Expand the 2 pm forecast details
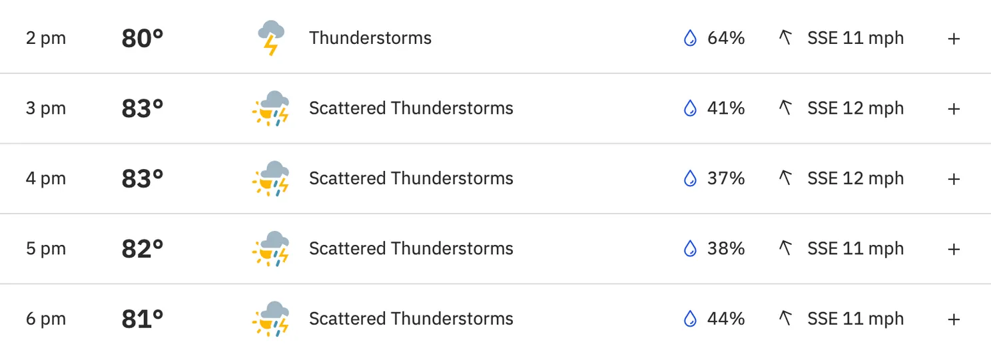The image size is (991, 352). (954, 39)
